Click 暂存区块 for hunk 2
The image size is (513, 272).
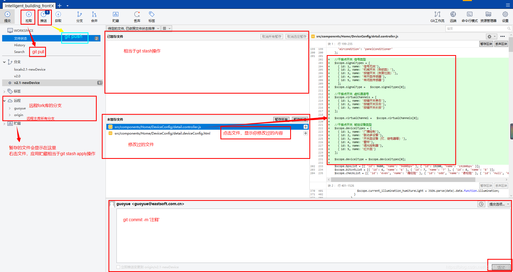coord(486,186)
